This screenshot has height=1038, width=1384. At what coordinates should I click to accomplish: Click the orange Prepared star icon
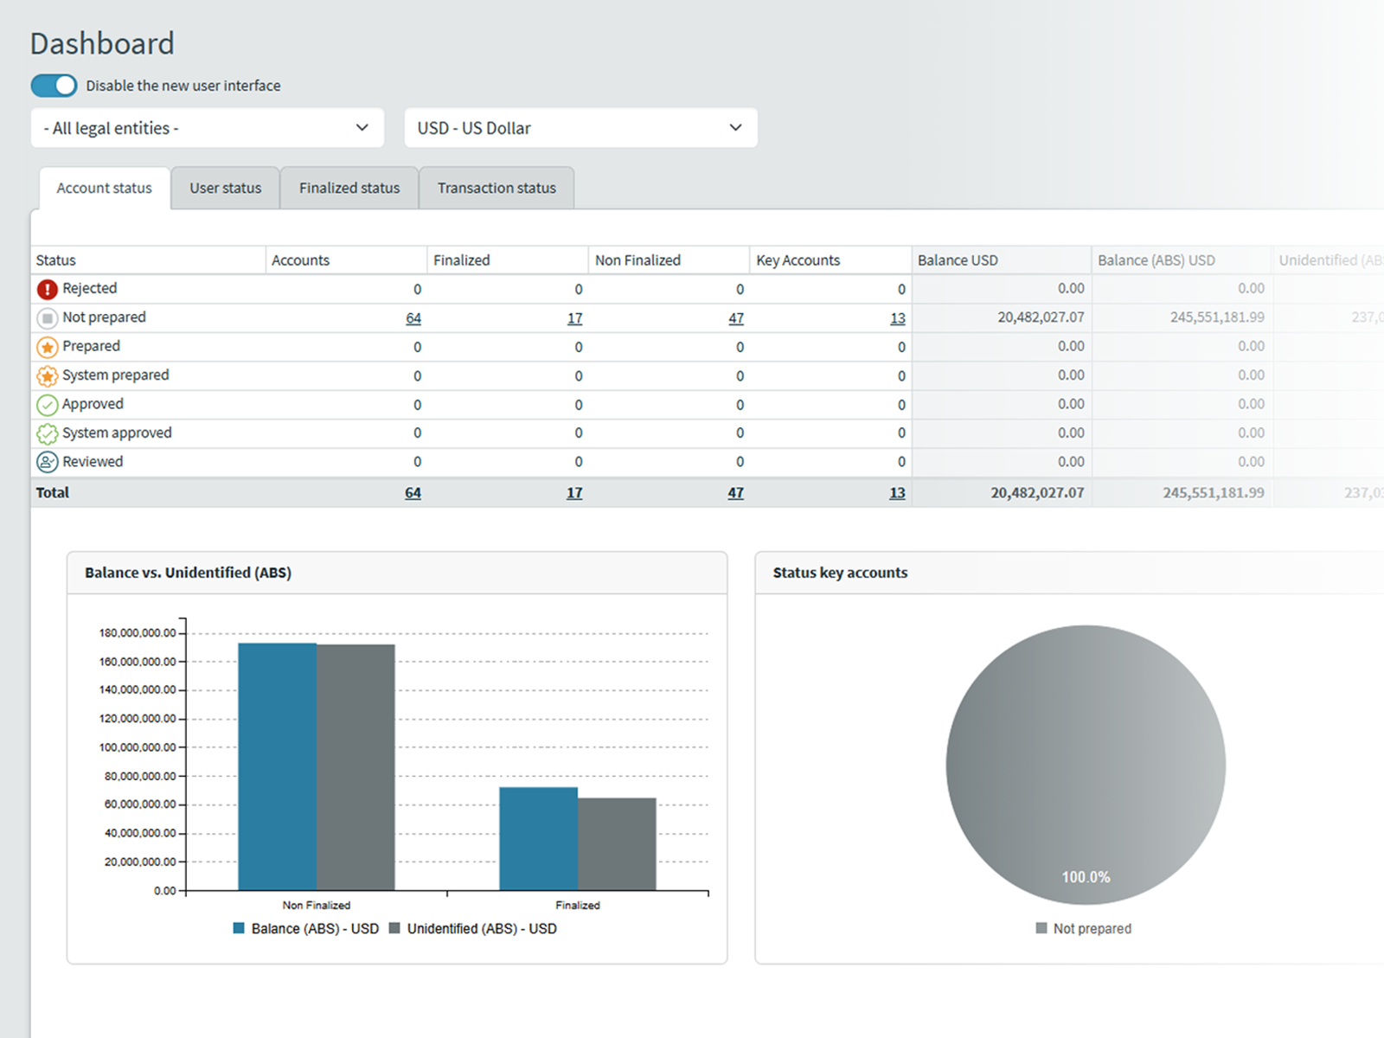(x=47, y=347)
